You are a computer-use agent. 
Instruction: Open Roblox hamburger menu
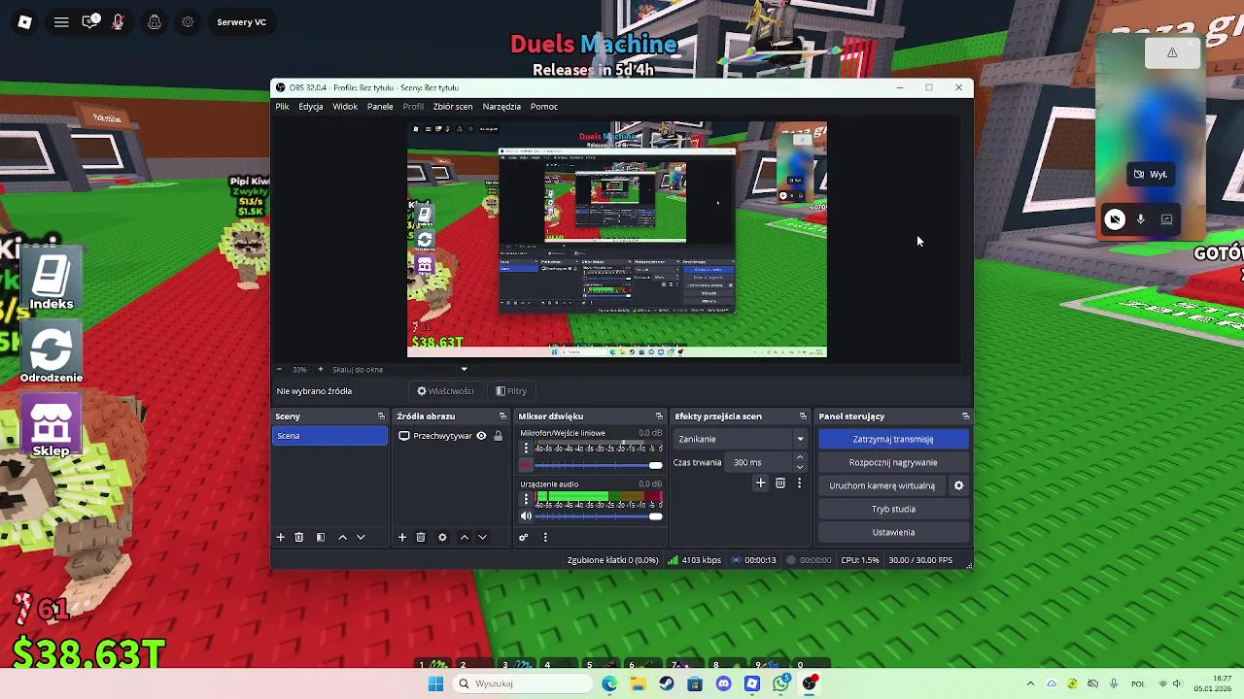61,21
